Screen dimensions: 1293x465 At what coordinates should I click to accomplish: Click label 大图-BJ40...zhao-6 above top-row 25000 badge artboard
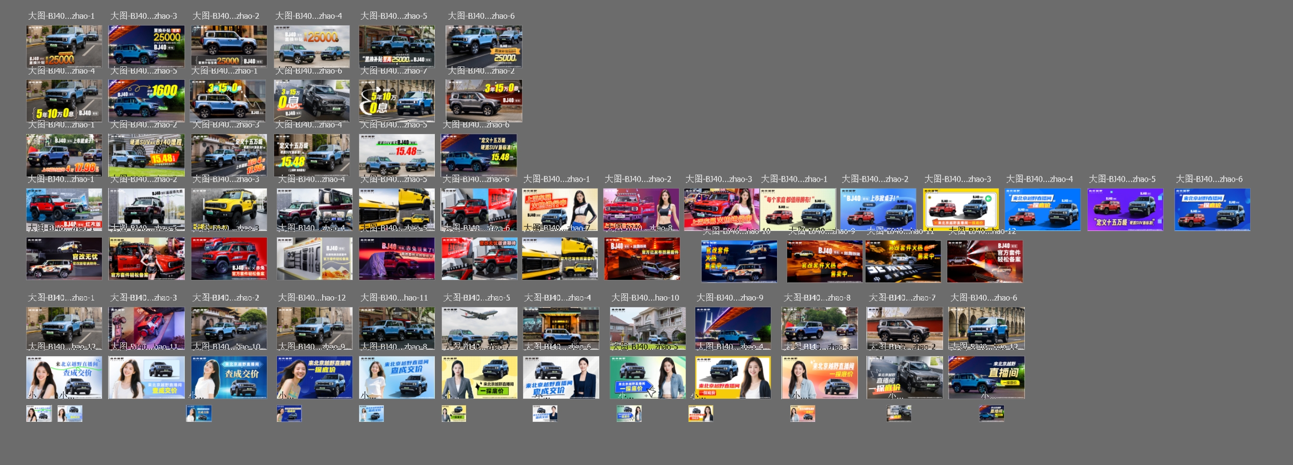point(481,16)
